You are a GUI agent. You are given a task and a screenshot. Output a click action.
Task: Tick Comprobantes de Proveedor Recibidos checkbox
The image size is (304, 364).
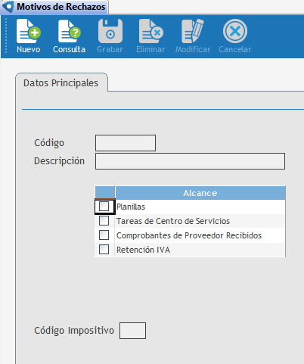pos(104,235)
